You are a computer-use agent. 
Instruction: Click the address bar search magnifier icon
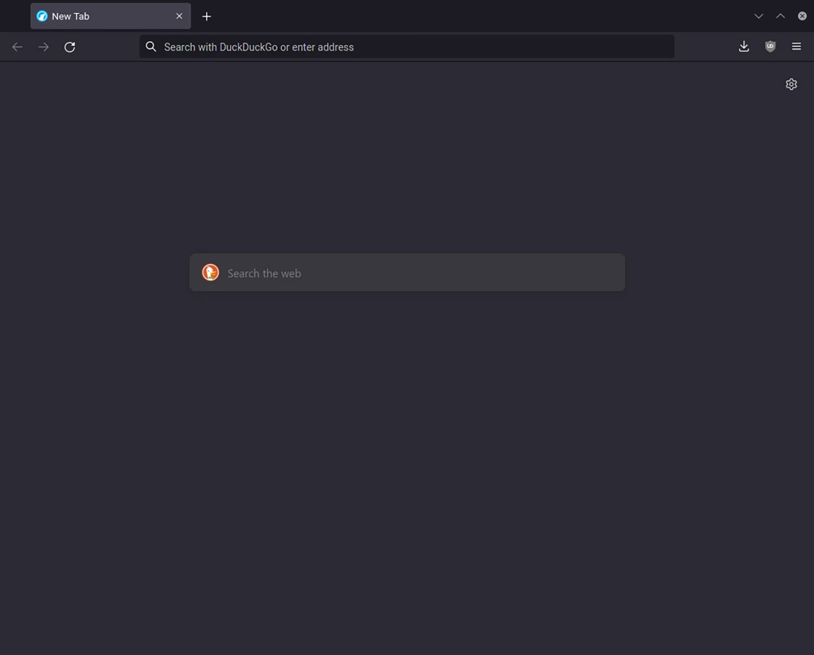pyautogui.click(x=151, y=47)
